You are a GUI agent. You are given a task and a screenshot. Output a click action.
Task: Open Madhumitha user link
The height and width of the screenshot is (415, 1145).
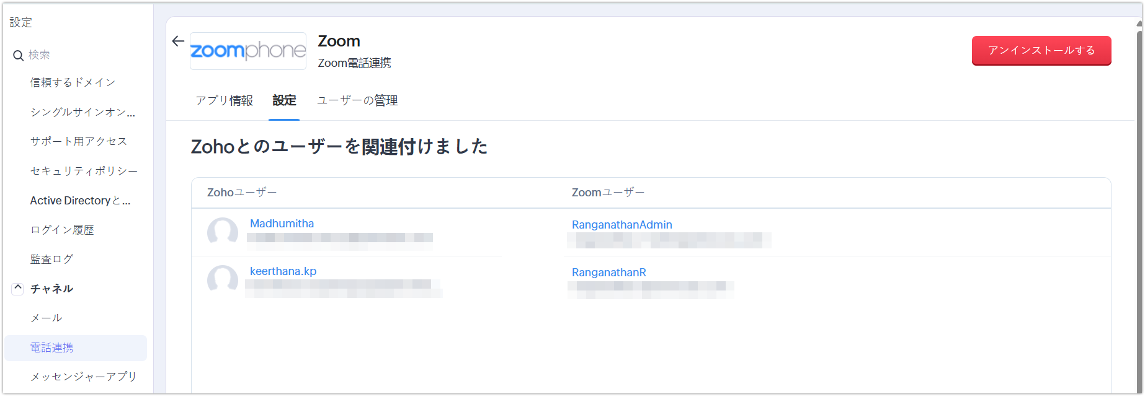(x=282, y=224)
